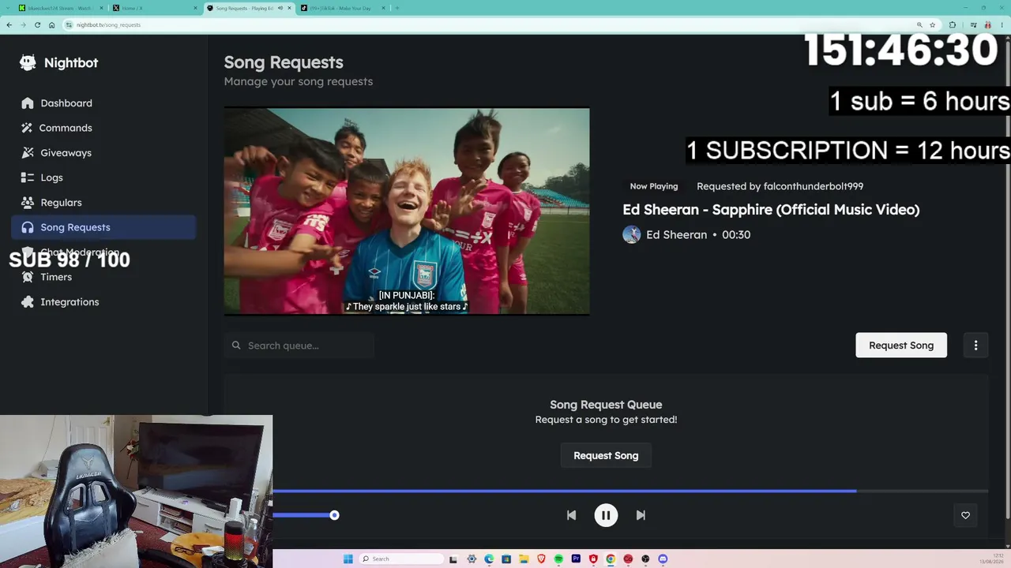Screen dimensions: 1011x568
Task: Open the media controls icon in the toolbar
Action: [x=974, y=24]
